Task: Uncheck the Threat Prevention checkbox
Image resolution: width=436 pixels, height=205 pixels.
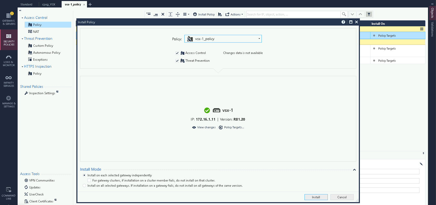Action: (x=177, y=61)
